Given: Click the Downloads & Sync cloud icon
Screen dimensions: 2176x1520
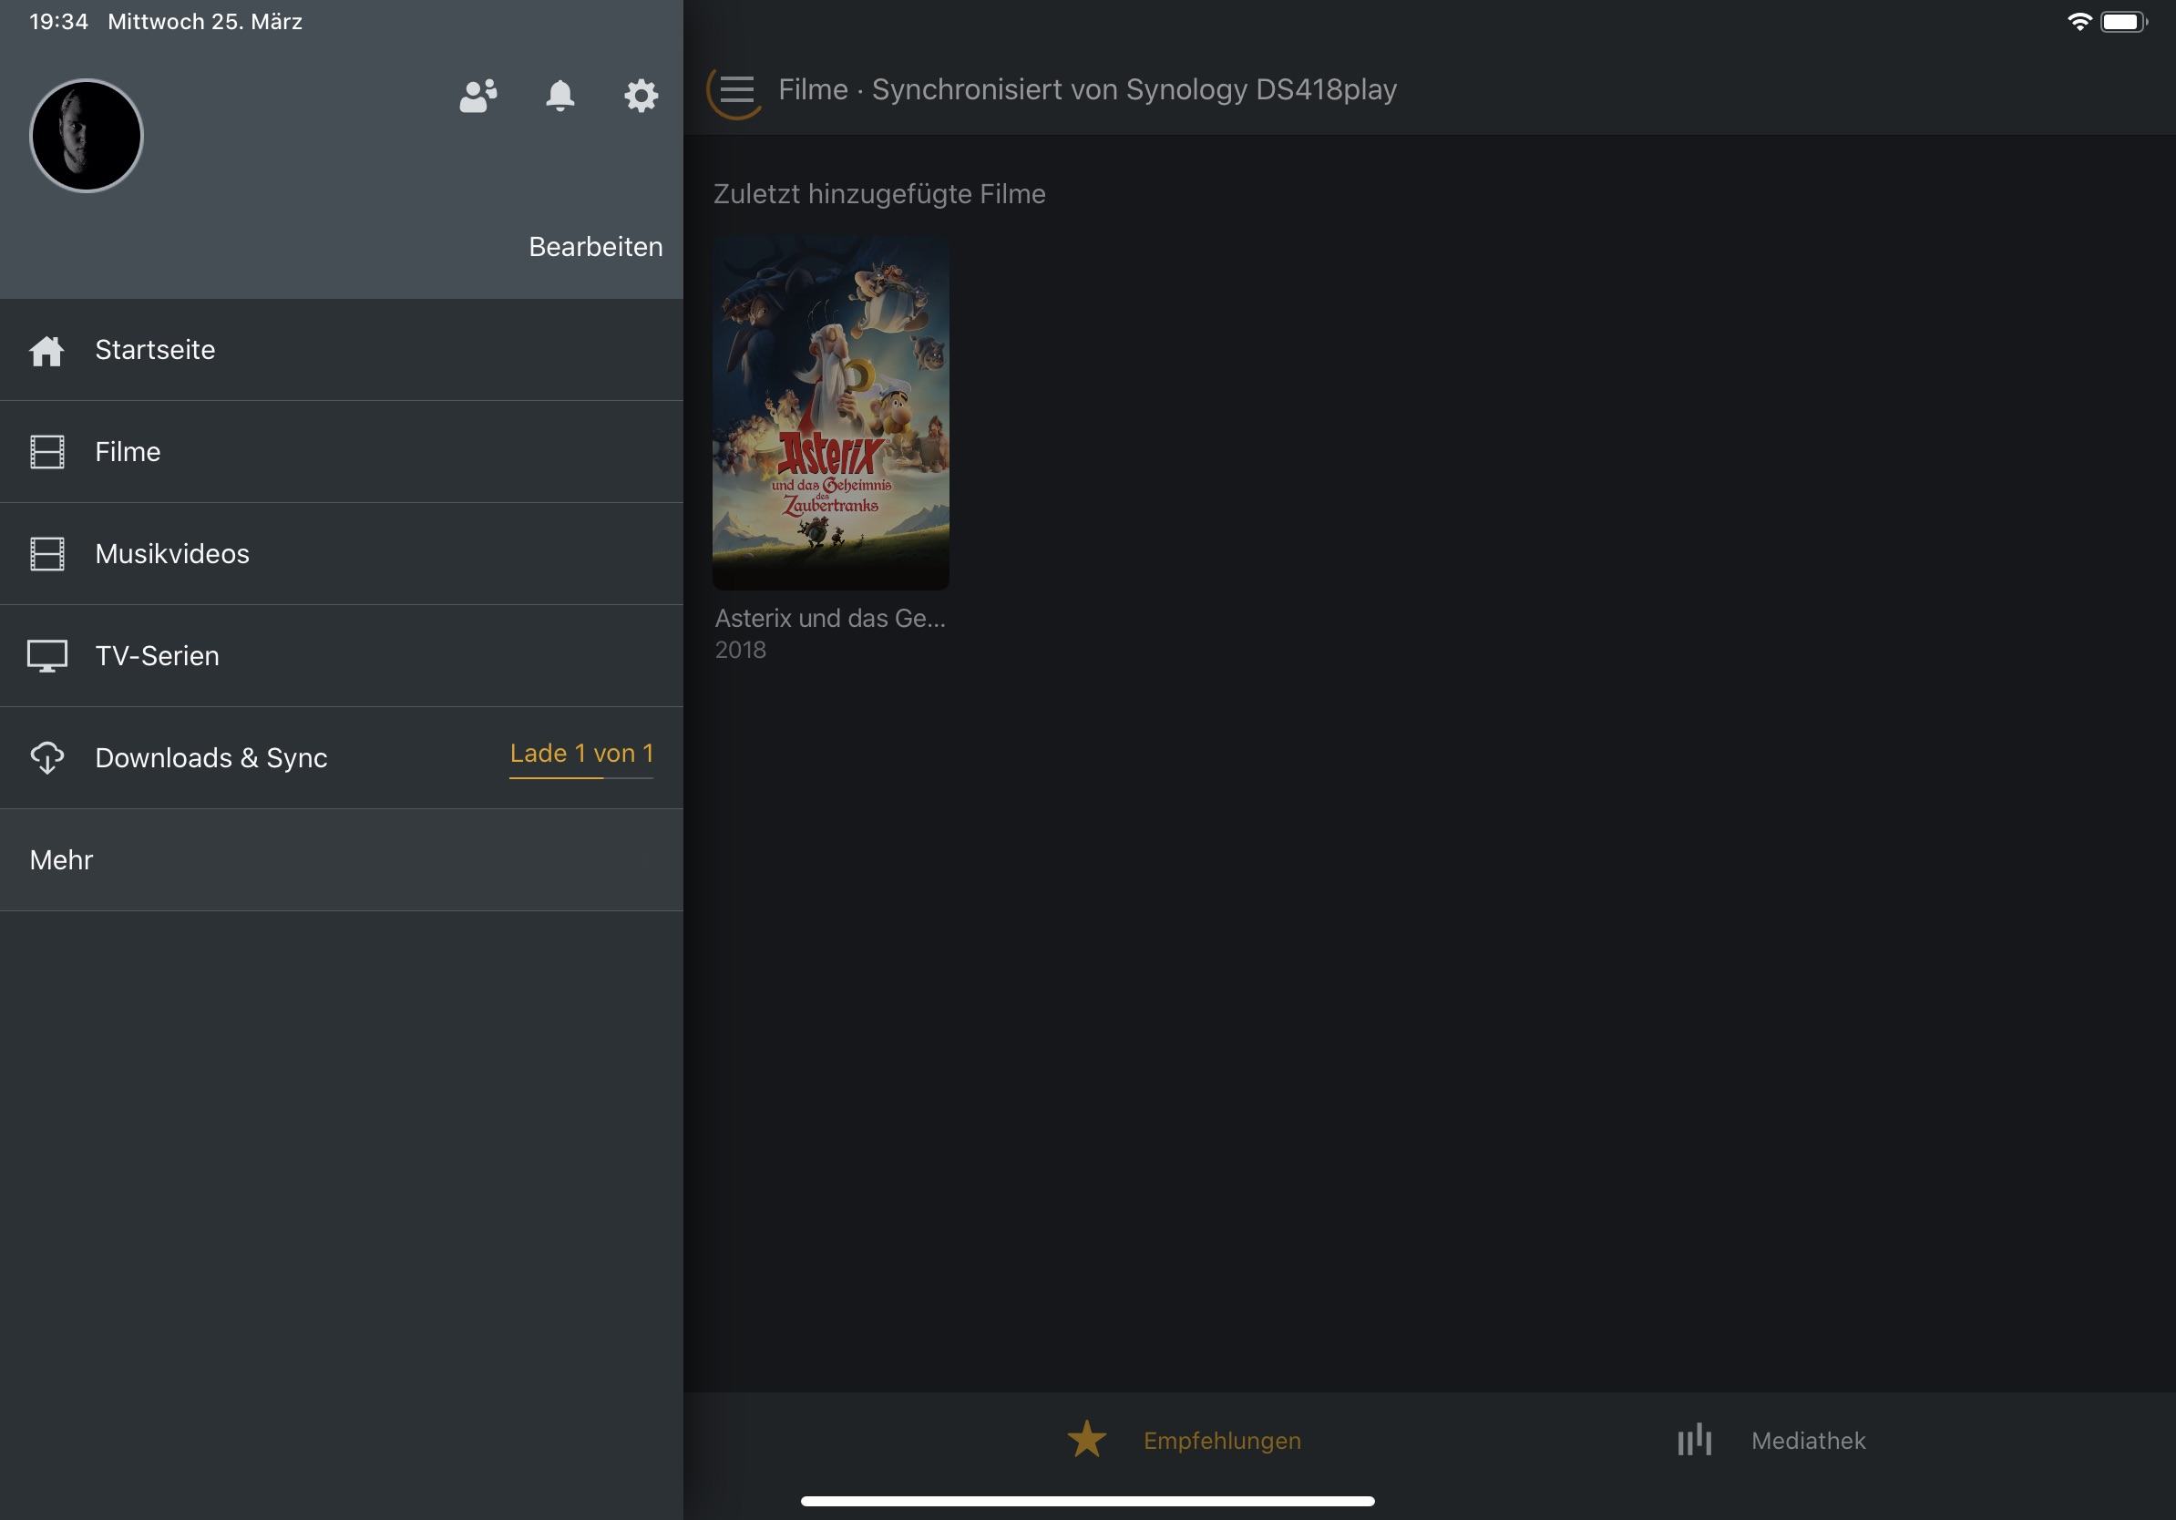Looking at the screenshot, I should click(x=46, y=758).
